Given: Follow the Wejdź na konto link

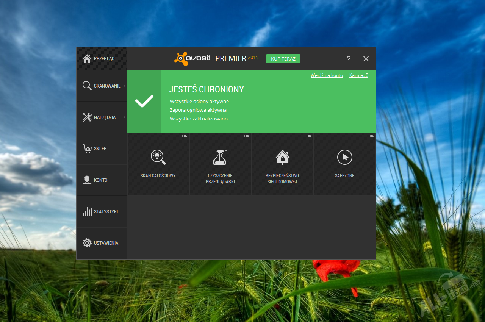Looking at the screenshot, I should 327,75.
